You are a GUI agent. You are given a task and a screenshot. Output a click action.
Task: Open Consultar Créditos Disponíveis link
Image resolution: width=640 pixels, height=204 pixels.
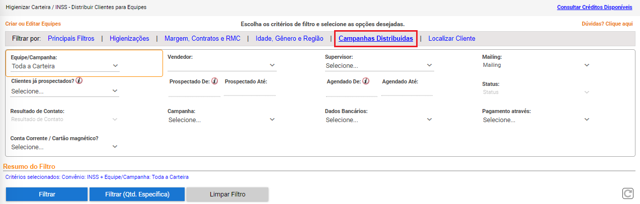[595, 7]
